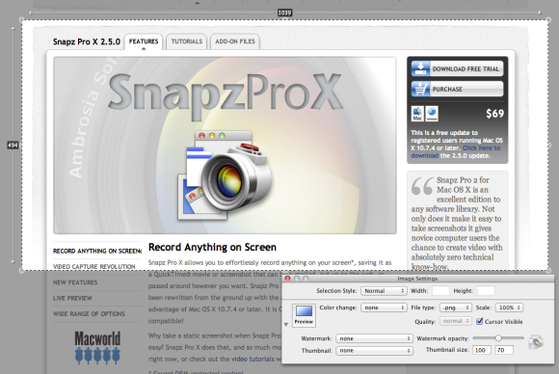Click the $69 price text
This screenshot has height=374, width=559.
[494, 114]
